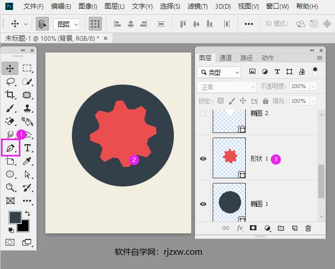The width and height of the screenshot is (335, 269).
Task: Select the Zoom magnifier tool
Action: (x=10, y=187)
